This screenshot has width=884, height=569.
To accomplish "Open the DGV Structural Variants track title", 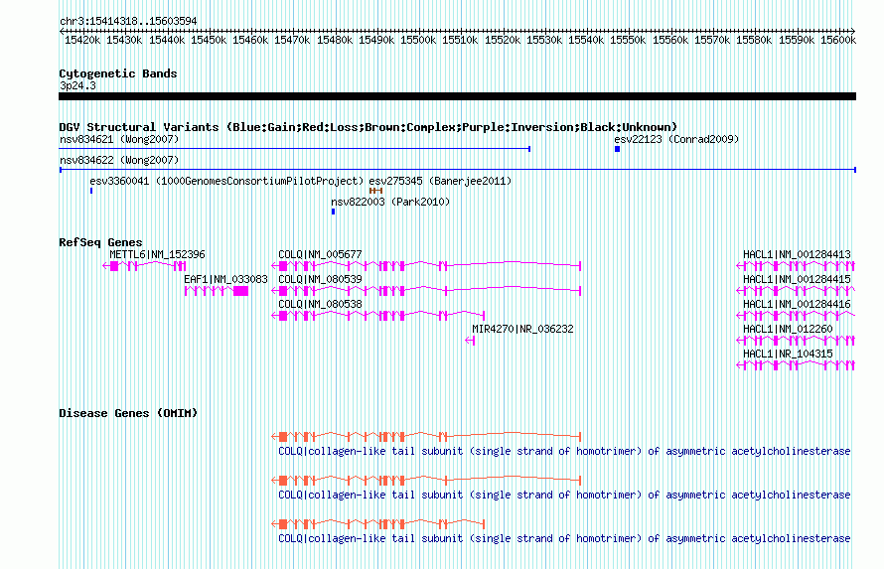I will (x=368, y=127).
